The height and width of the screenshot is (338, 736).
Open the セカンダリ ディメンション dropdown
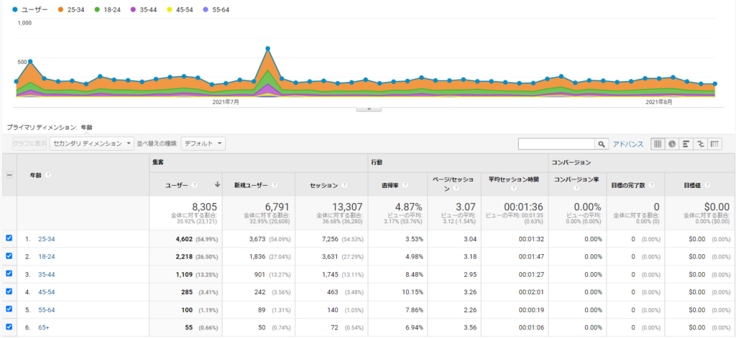pyautogui.click(x=92, y=144)
